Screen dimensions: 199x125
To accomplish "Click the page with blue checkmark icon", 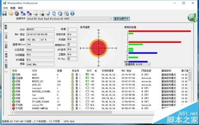I will 48,14.
